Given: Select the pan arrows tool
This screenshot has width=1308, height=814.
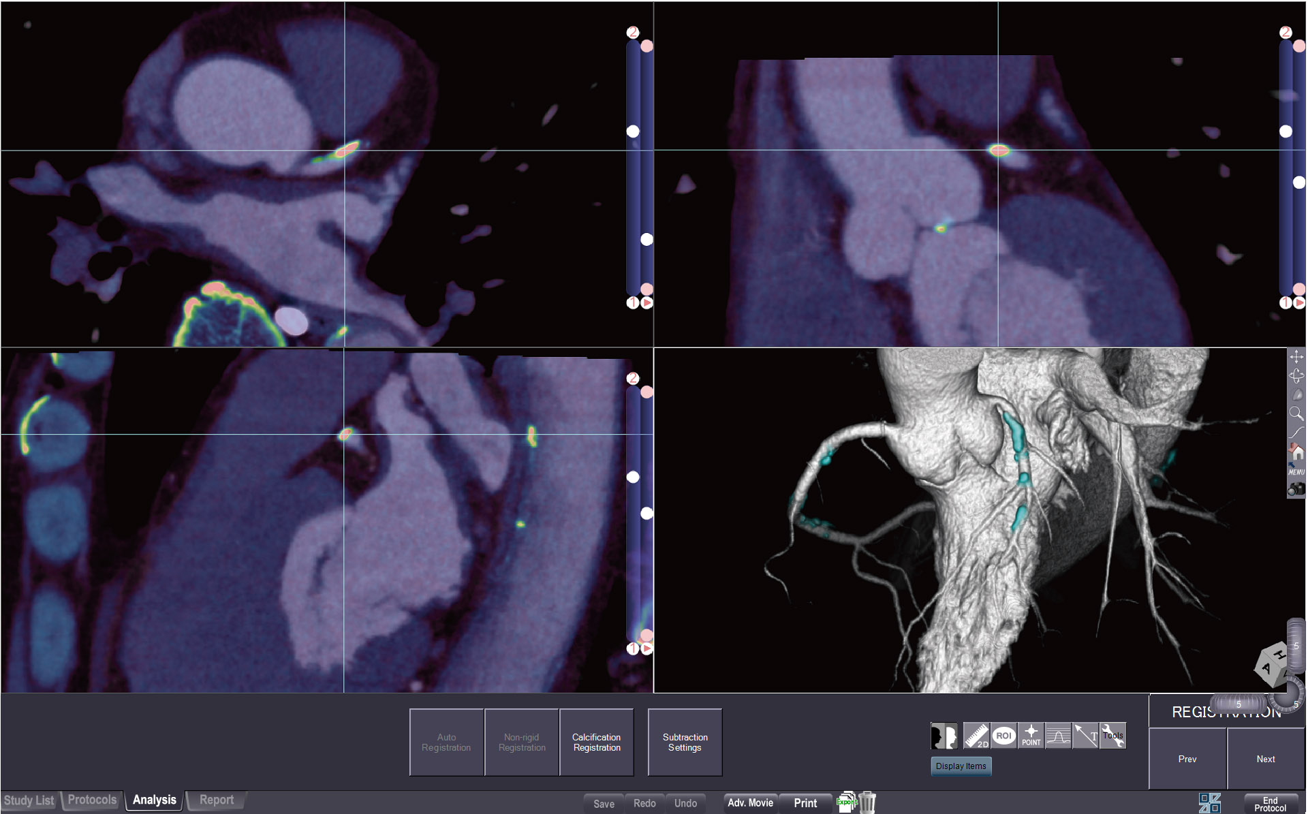Looking at the screenshot, I should click(x=1296, y=356).
